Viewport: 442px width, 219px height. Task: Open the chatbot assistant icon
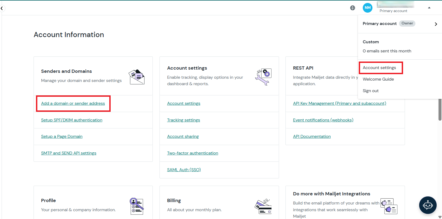(428, 205)
